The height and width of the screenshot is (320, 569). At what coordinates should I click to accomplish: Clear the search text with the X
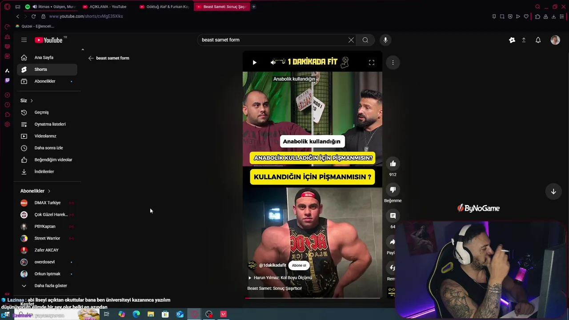coord(351,40)
